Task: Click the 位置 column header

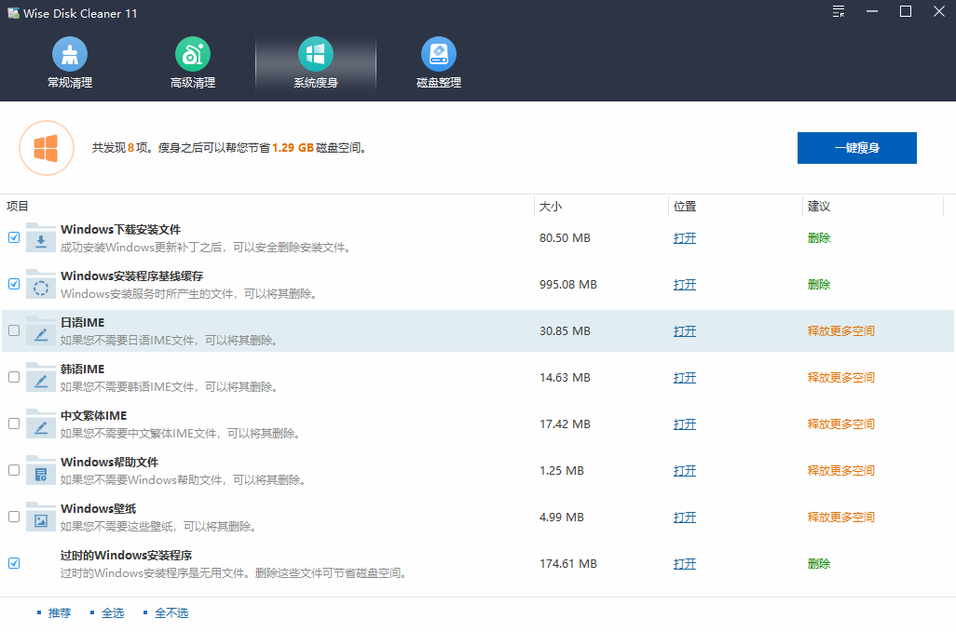Action: [x=685, y=207]
